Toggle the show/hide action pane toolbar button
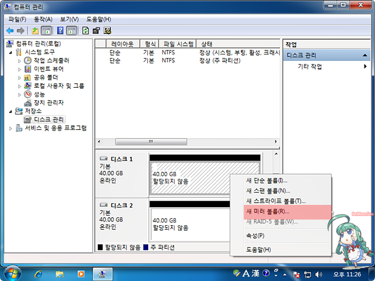 pos(71,30)
